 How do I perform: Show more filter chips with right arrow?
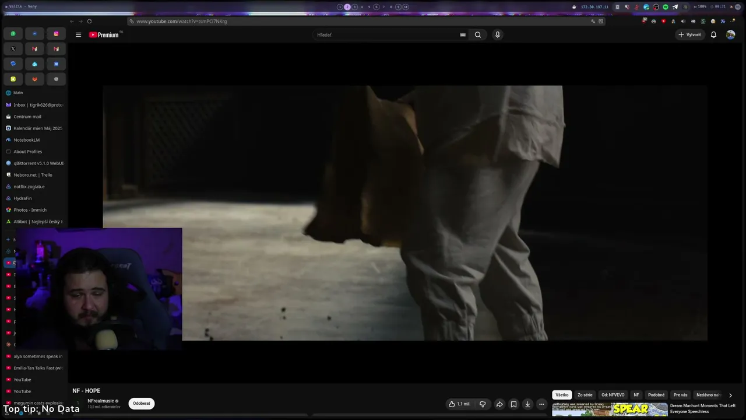pos(730,395)
